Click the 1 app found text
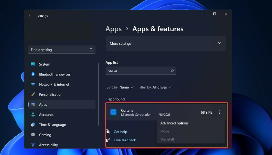This screenshot has height=155, width=272. point(115,99)
